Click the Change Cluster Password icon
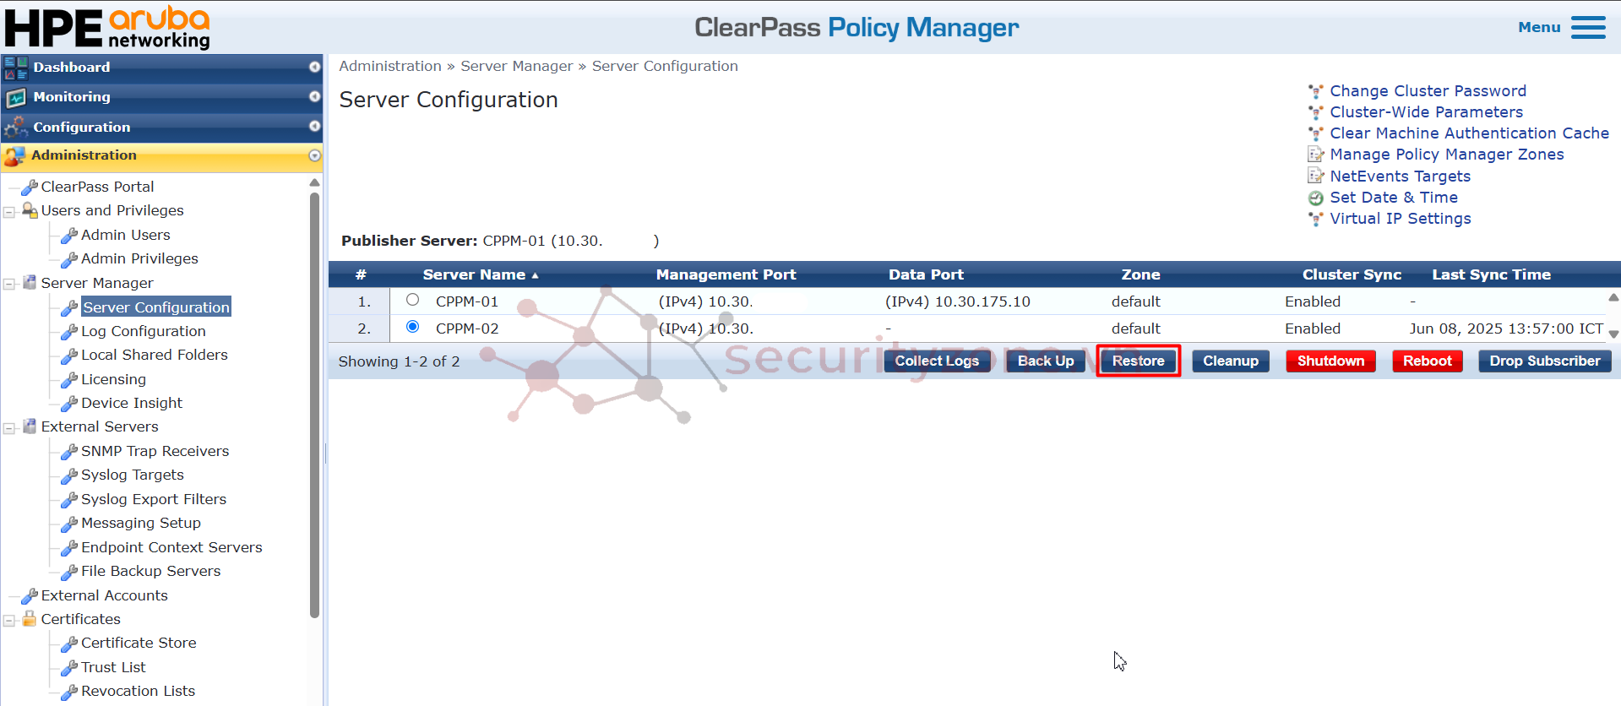The image size is (1621, 706). coord(1316,91)
